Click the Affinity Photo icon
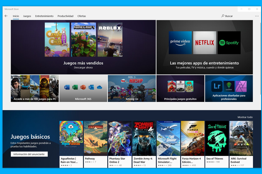This screenshot has width=262, height=174. coord(241,86)
